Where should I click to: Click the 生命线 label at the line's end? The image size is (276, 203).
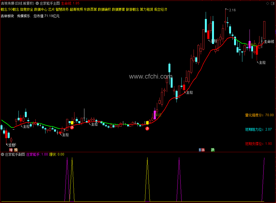[x=269, y=41]
